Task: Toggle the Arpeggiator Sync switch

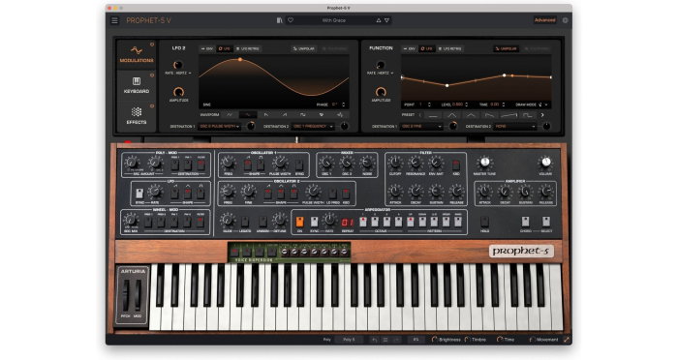Action: click(x=315, y=222)
